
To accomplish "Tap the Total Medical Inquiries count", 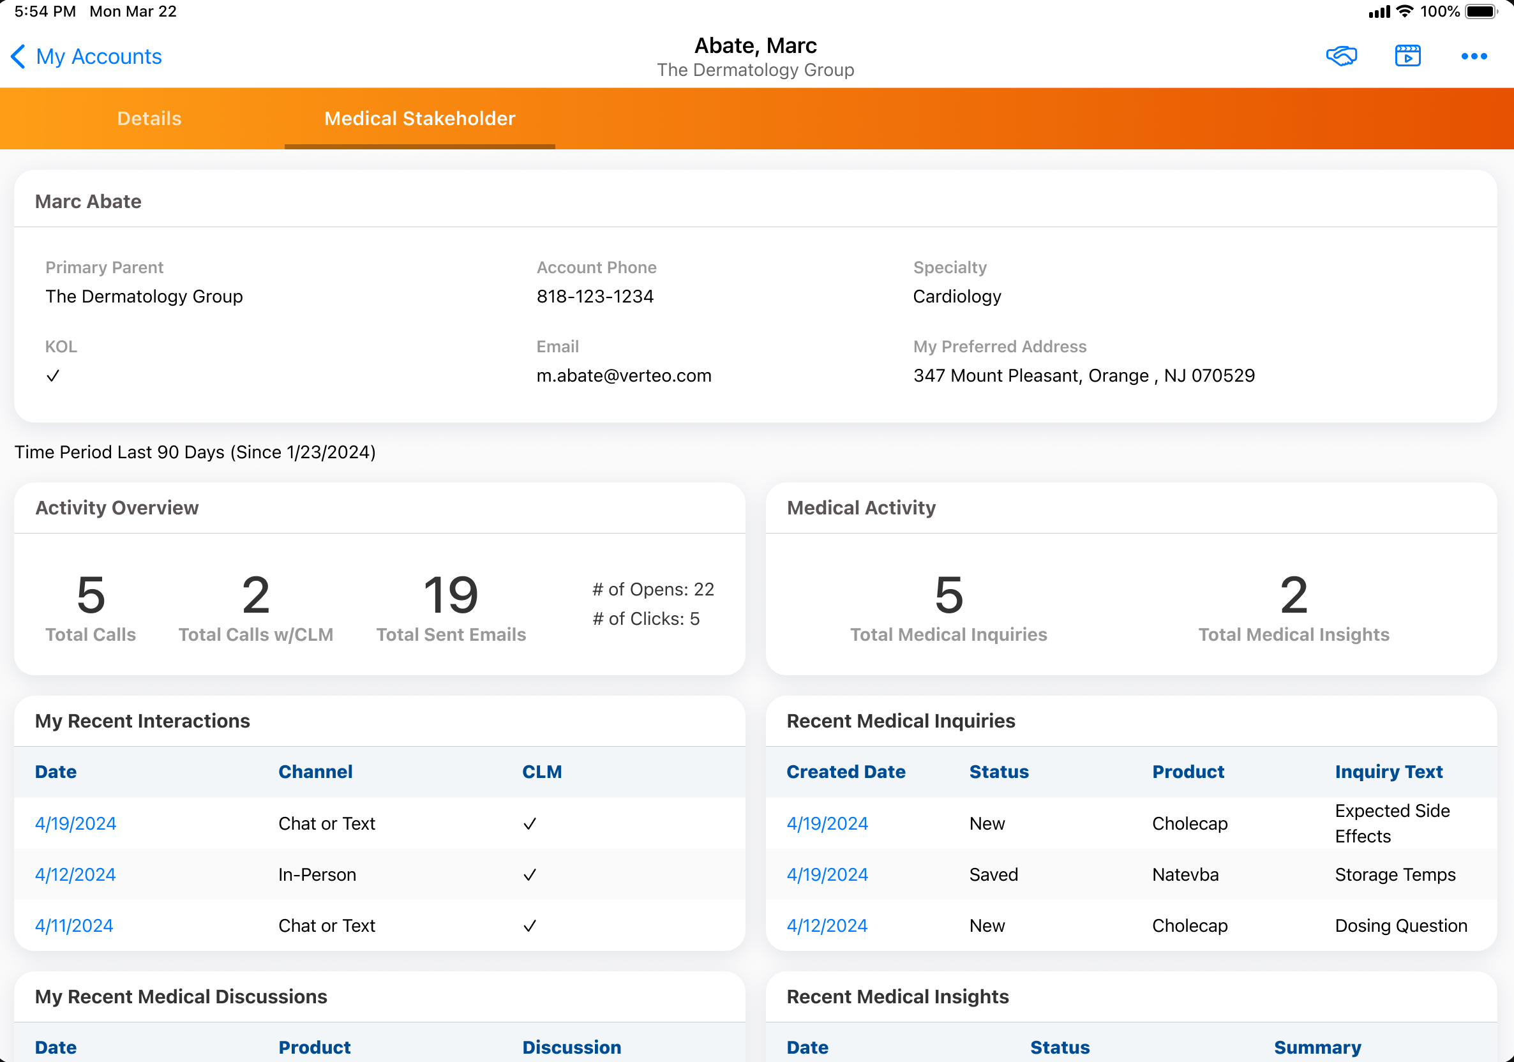I will click(948, 595).
